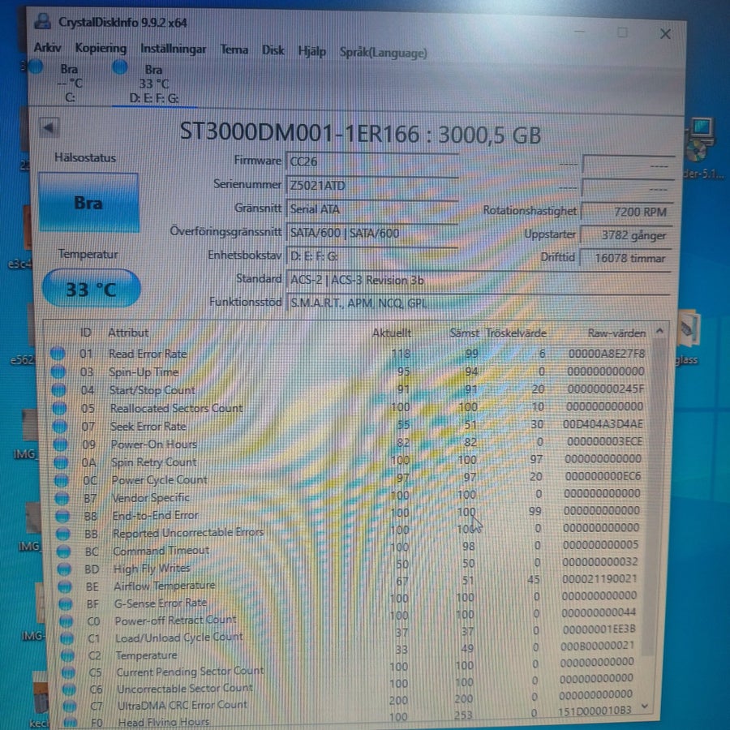Click the CrystalDiskInfo title bar icon
This screenshot has width=730, height=730.
(43, 21)
